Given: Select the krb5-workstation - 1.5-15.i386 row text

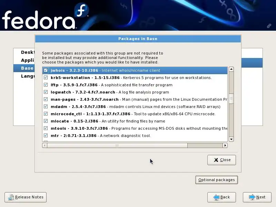Looking at the screenshot, I should pyautogui.click(x=85, y=78).
